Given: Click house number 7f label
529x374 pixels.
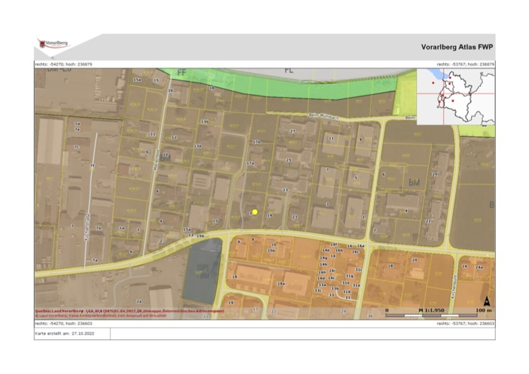Looking at the screenshot, I should 92,166.
